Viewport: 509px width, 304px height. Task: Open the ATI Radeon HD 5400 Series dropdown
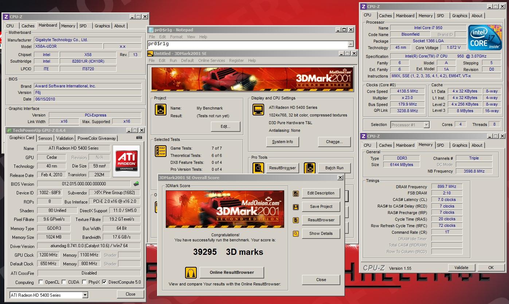(85, 295)
